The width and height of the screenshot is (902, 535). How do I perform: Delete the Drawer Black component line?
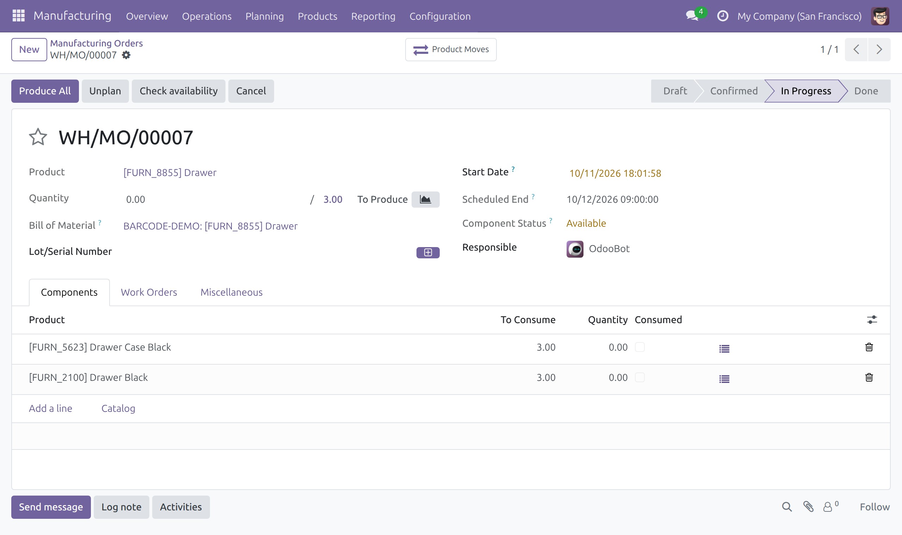coord(869,377)
